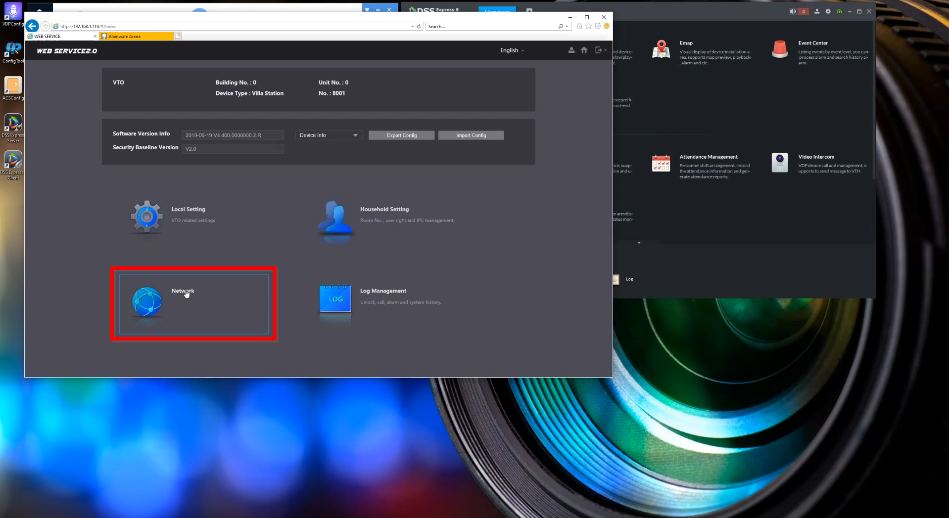Image resolution: width=949 pixels, height=518 pixels.
Task: Click the 'Device Type : Villa Station' text
Action: click(250, 93)
